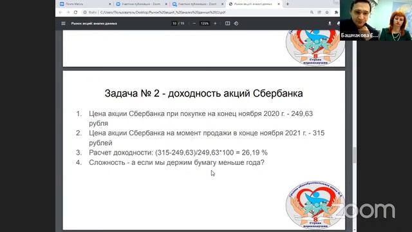
Task: Click the man's video thumbnail
Action: click(359, 20)
